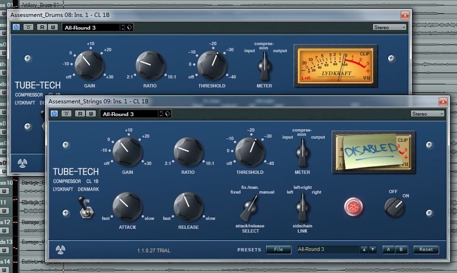Click the Softube logo icon in the Drums window
The height and width of the screenshot is (273, 457).
[x=23, y=164]
